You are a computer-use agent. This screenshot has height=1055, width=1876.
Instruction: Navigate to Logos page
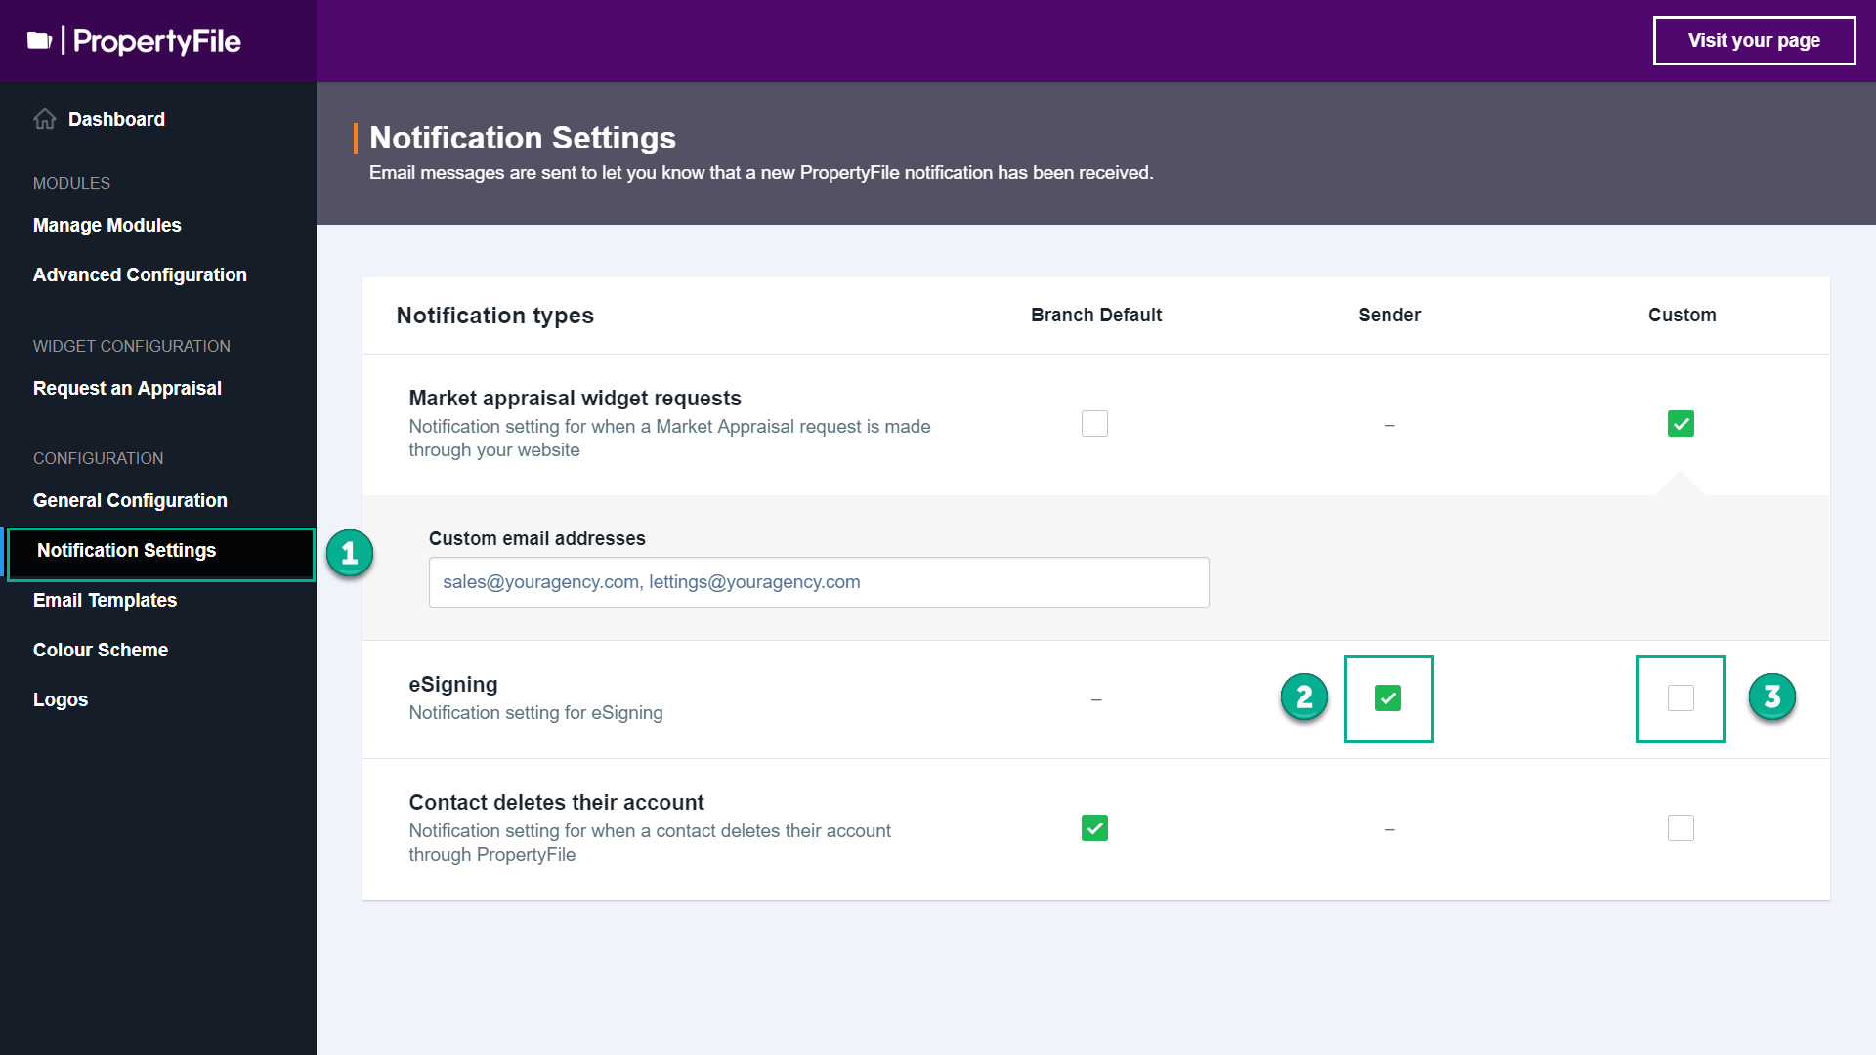click(61, 699)
